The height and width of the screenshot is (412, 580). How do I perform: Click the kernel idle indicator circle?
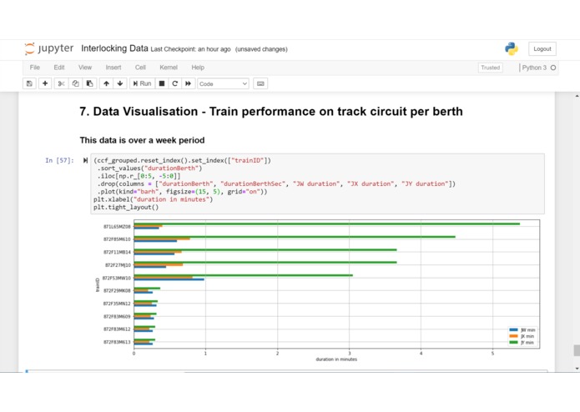553,68
